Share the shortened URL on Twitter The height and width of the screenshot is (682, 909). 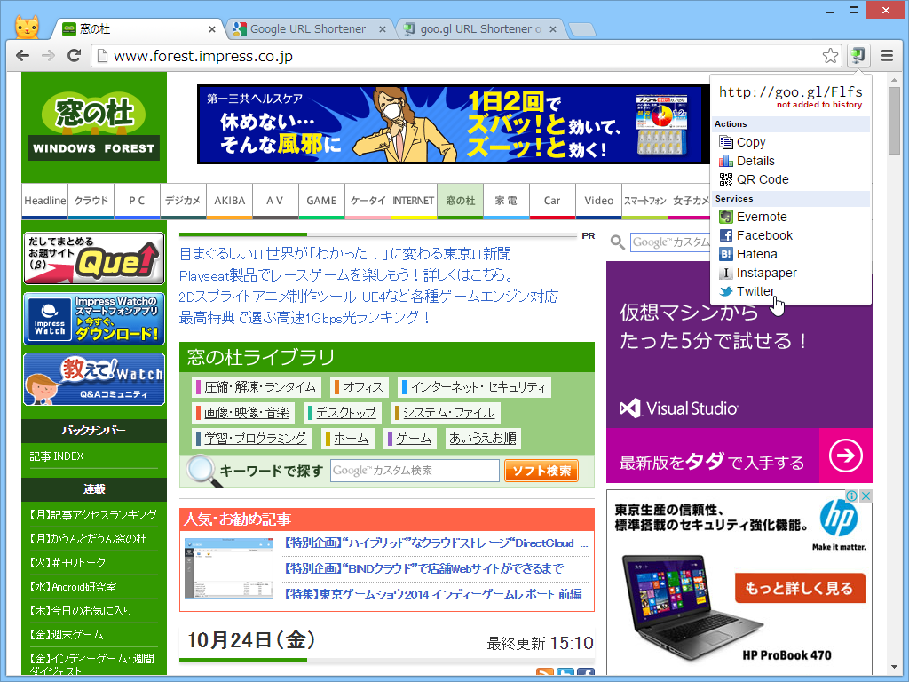756,291
